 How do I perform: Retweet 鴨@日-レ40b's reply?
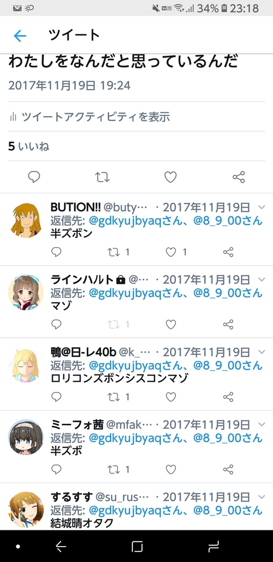[114, 397]
